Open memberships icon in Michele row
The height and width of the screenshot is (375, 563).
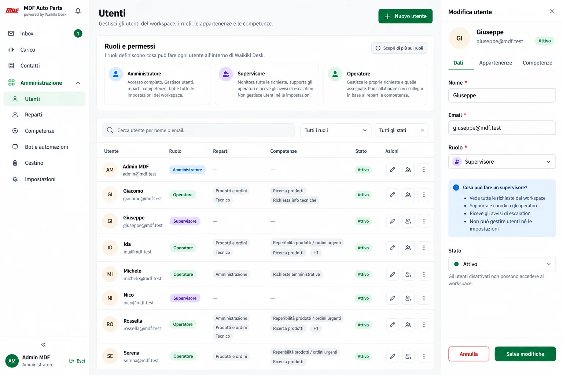[408, 274]
